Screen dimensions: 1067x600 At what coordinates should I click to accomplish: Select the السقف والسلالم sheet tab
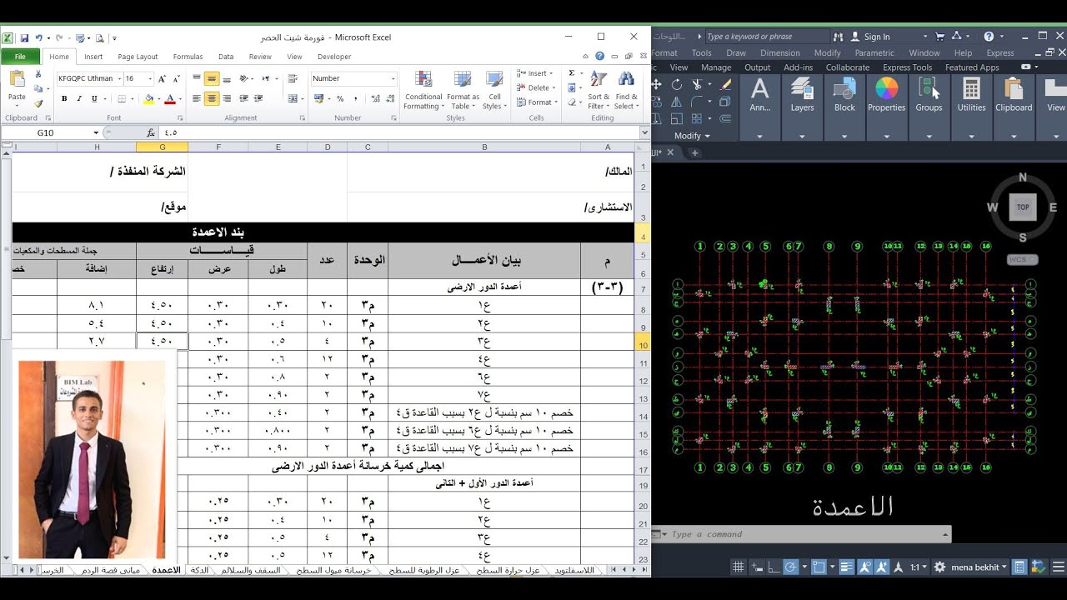(x=250, y=570)
